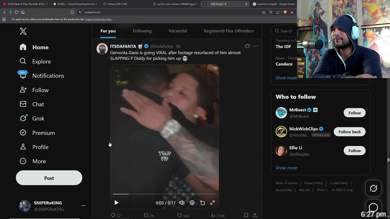The height and width of the screenshot is (219, 390).
Task: Open Chat in sidebar
Action: [32, 104]
